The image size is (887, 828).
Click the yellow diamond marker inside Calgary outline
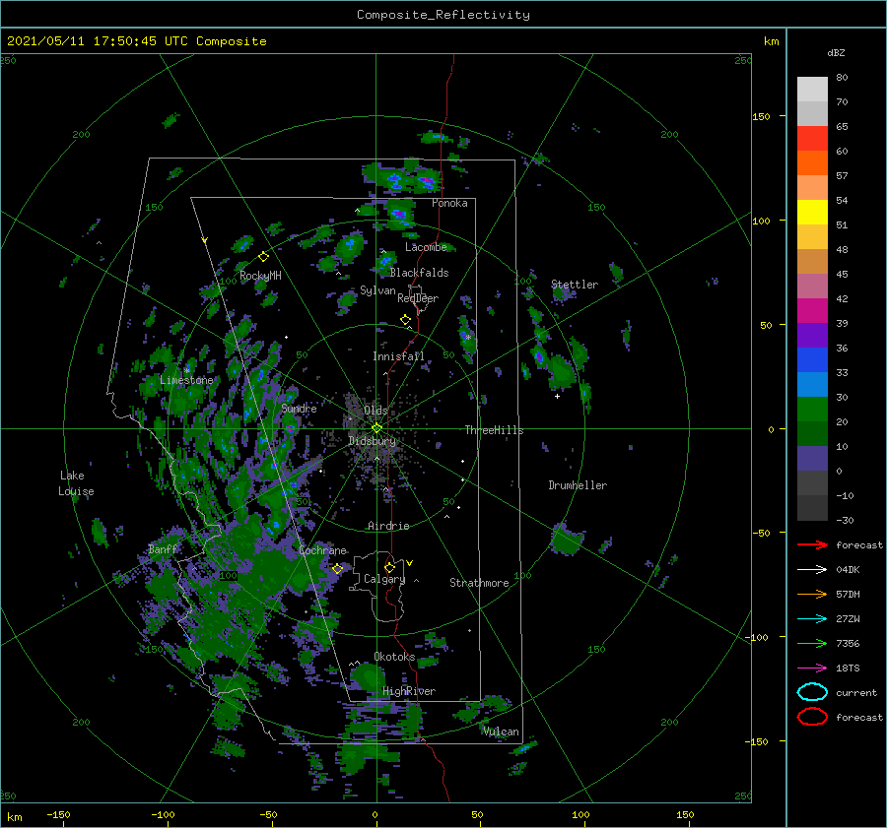click(389, 567)
